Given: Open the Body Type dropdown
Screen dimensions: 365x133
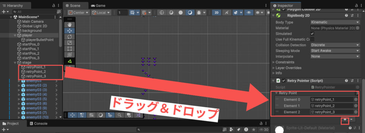Looking at the screenshot, I should (x=335, y=22).
